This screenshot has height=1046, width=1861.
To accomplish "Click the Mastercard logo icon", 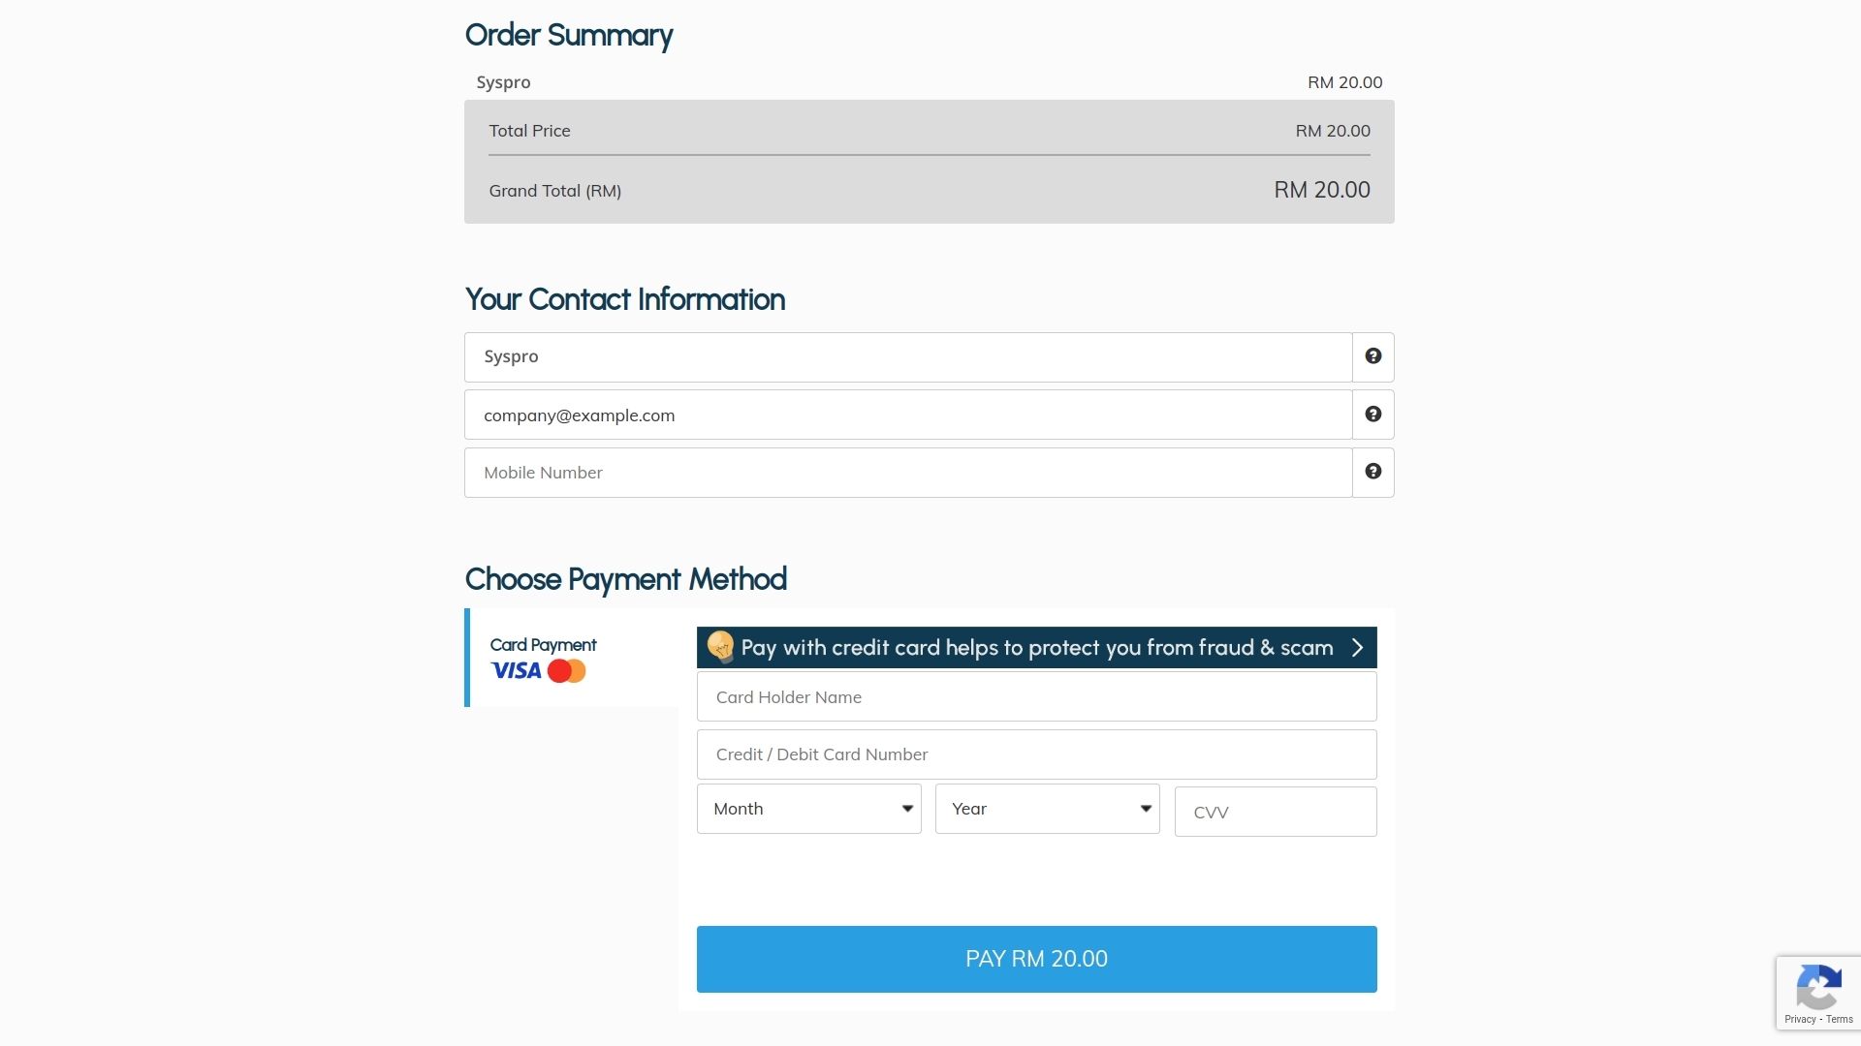I will [x=567, y=671].
